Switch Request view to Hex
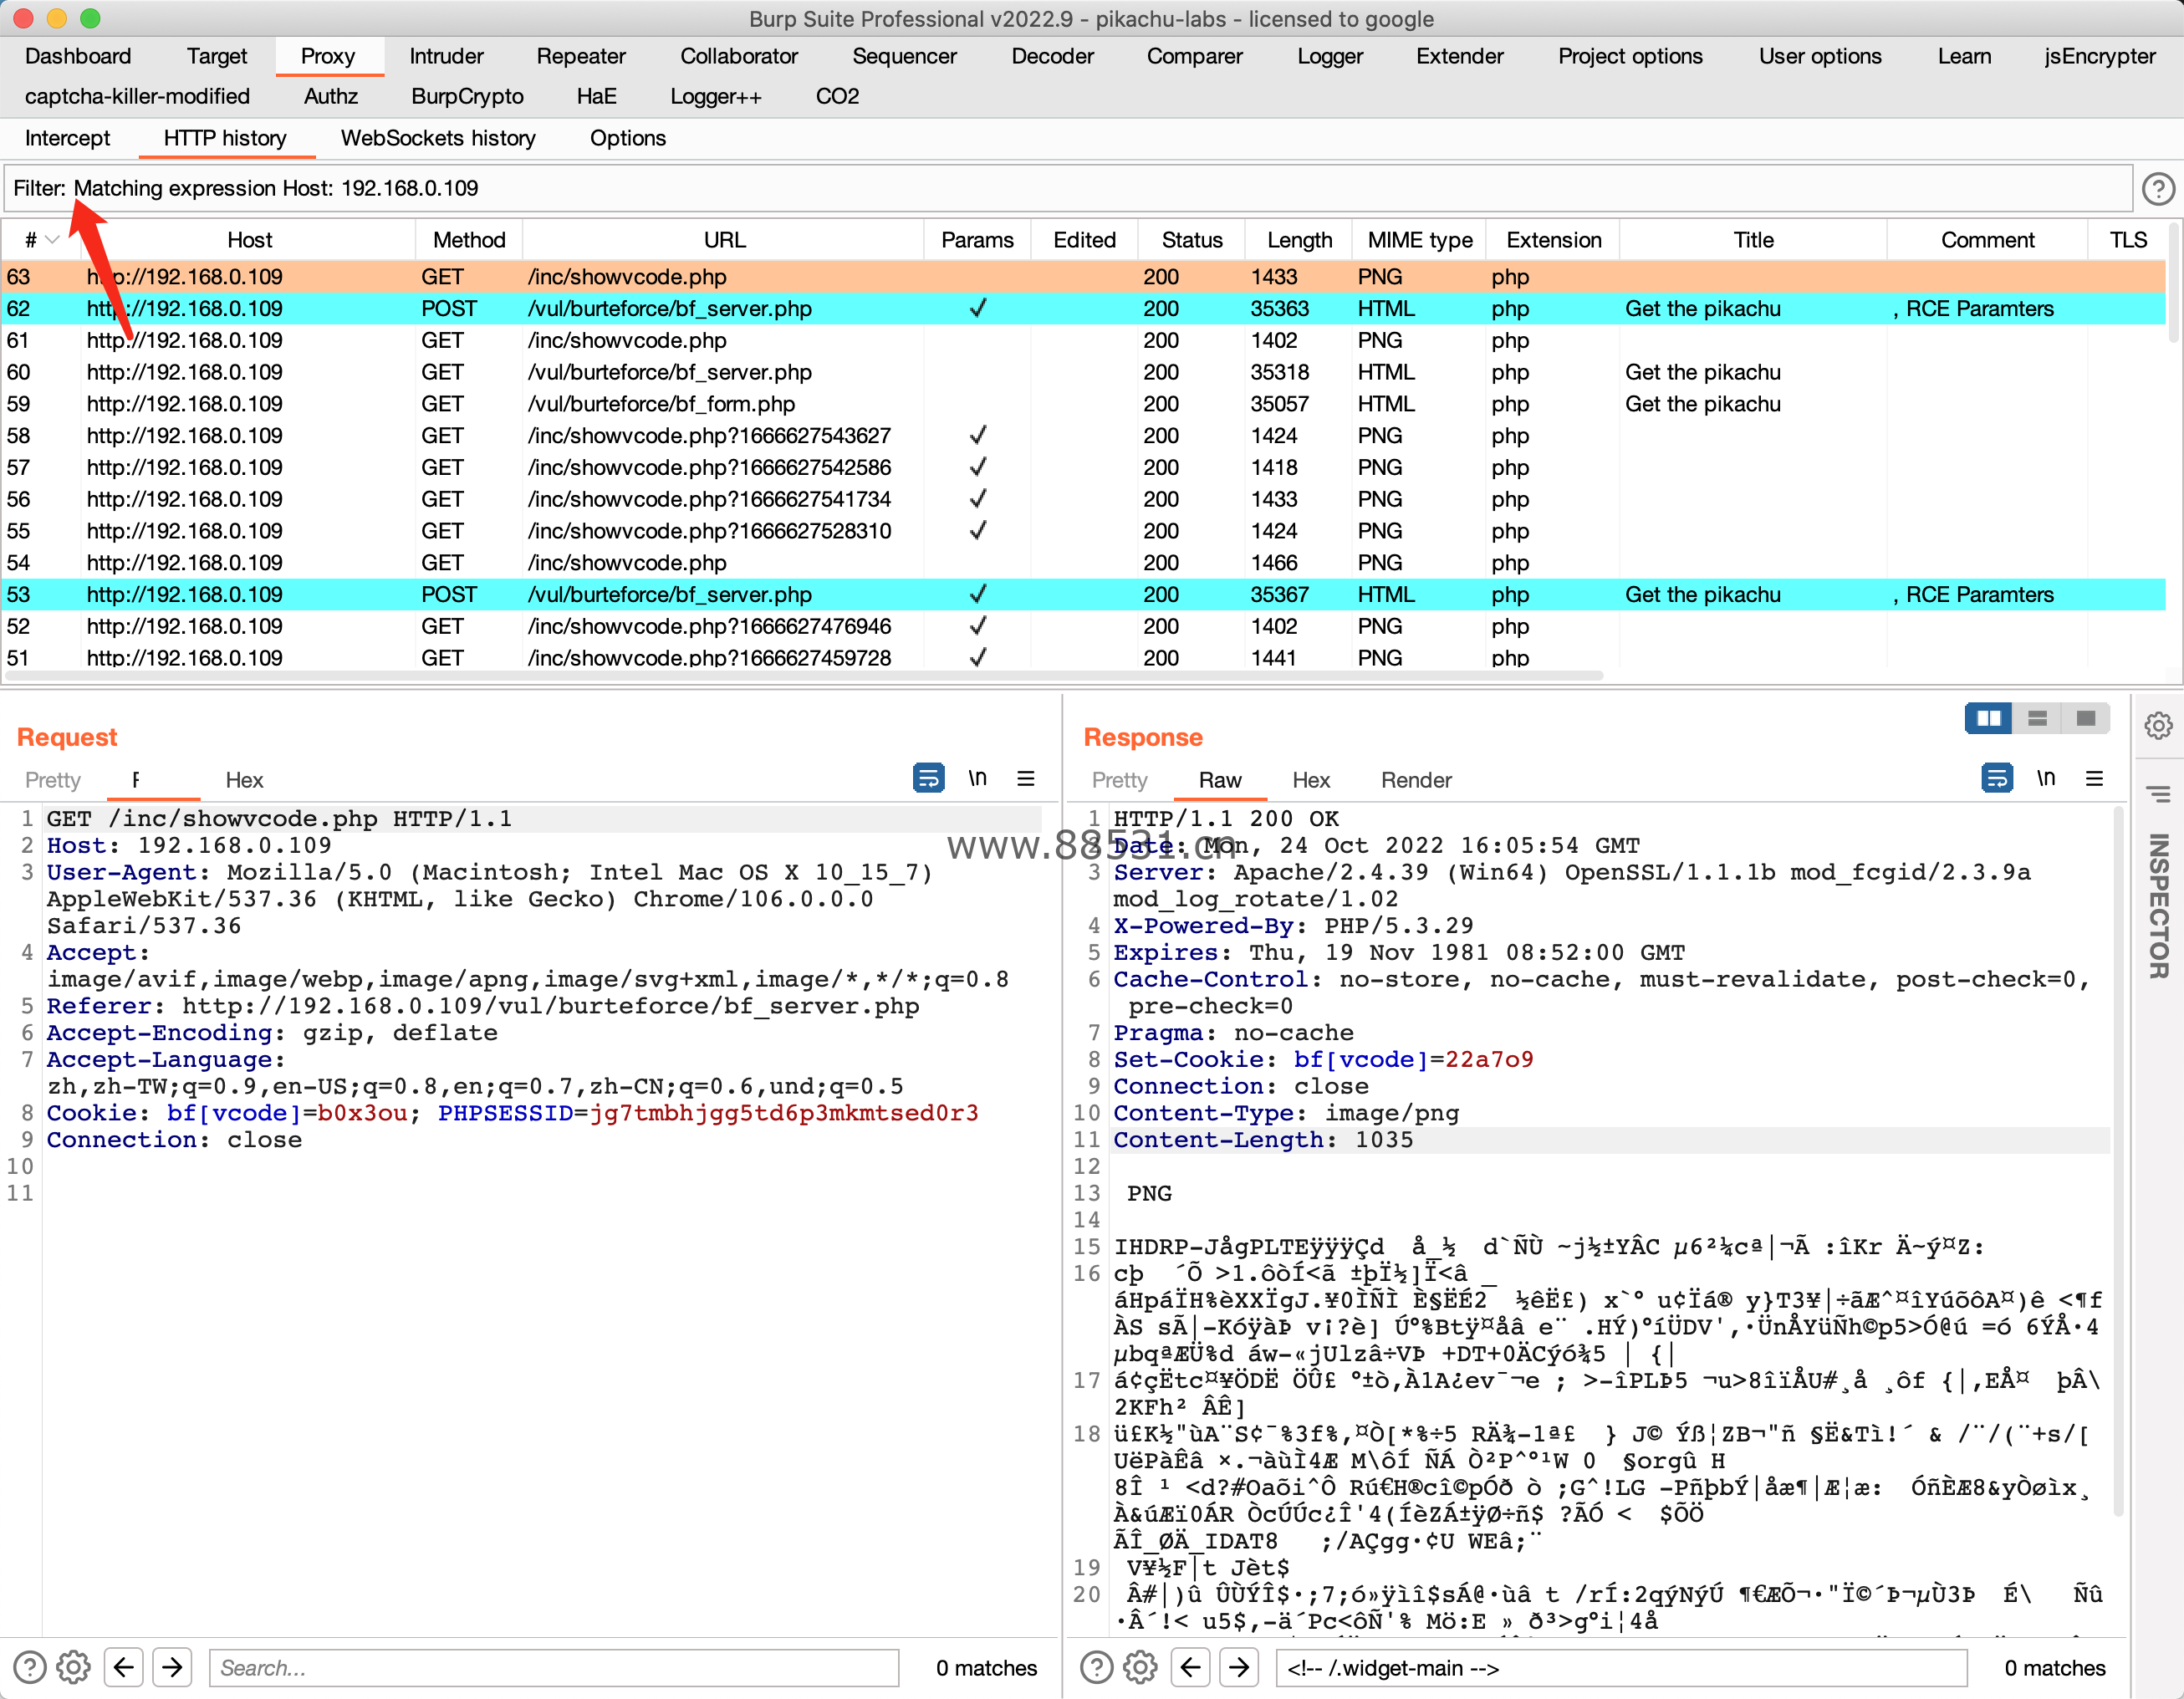The height and width of the screenshot is (1699, 2184). coord(244,780)
